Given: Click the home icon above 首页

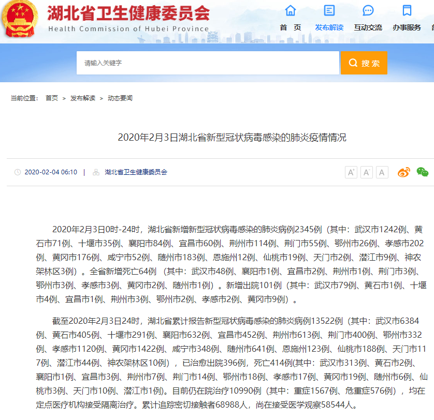Looking at the screenshot, I should coord(291,11).
